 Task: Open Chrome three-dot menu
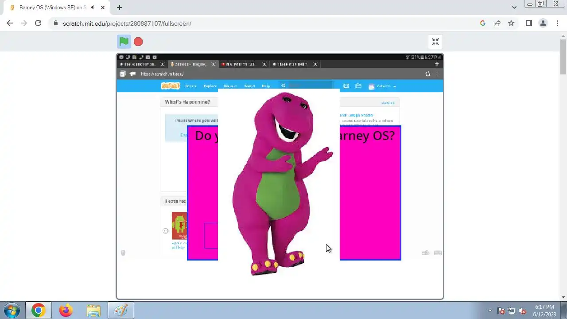point(557,23)
